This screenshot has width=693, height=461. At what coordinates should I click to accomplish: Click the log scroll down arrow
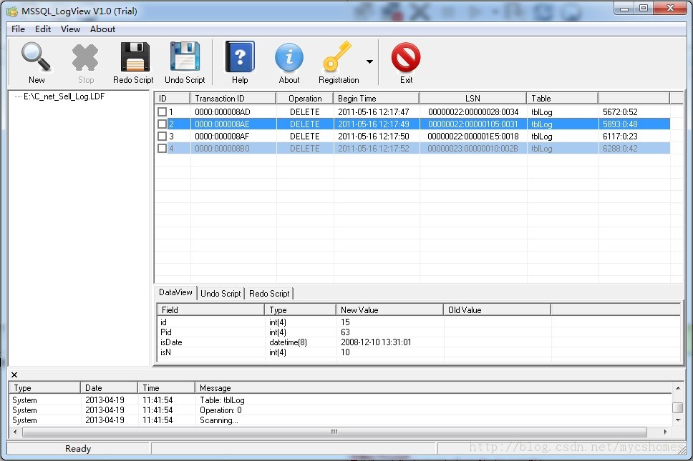click(677, 420)
